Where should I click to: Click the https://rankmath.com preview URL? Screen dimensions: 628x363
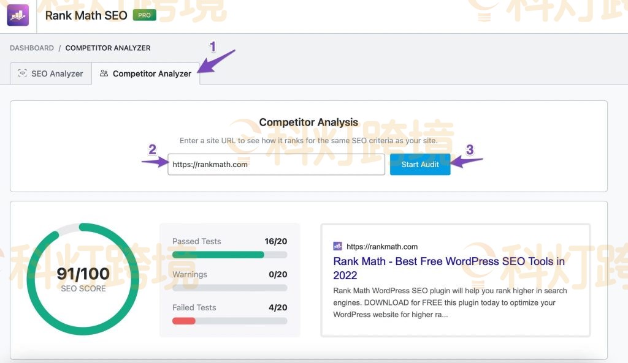tap(382, 247)
